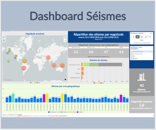Toggle the Asie checkbox
The image size is (156, 130).
132,56
